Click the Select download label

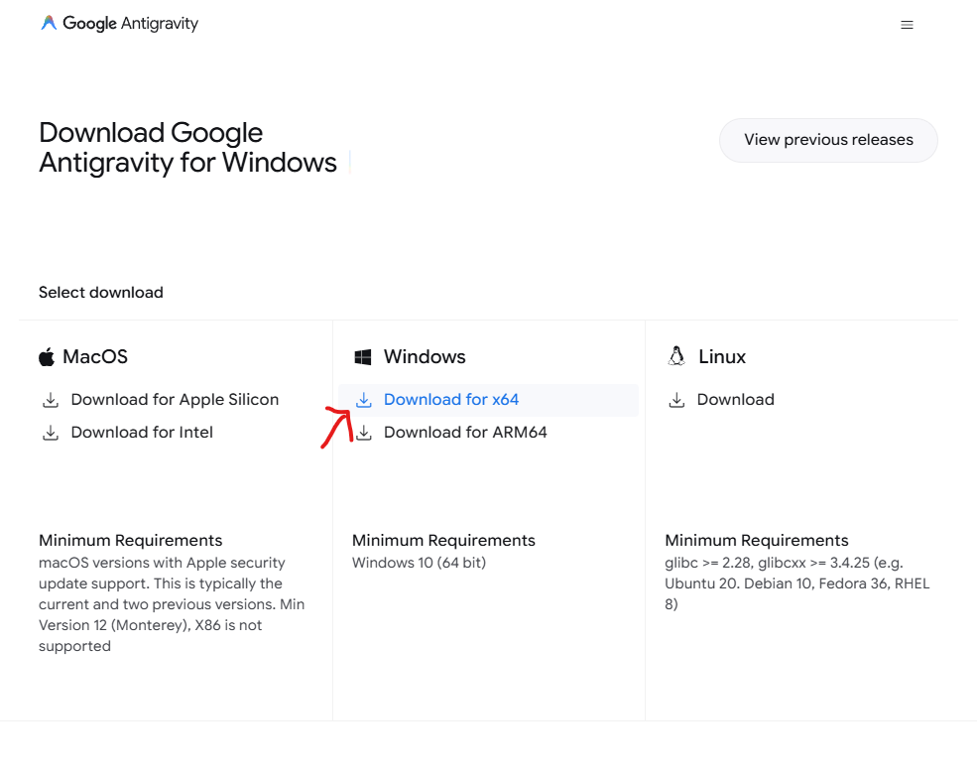[101, 293]
